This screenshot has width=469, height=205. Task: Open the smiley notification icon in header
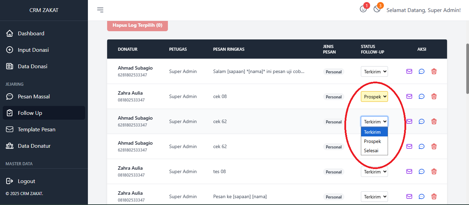[x=363, y=9]
